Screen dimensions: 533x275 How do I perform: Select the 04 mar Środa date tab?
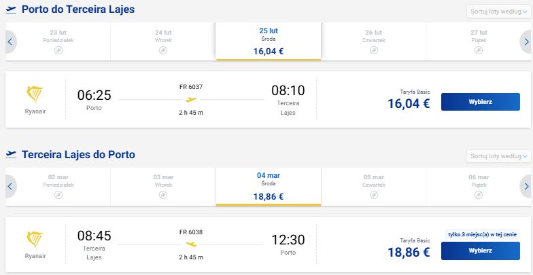(268, 186)
